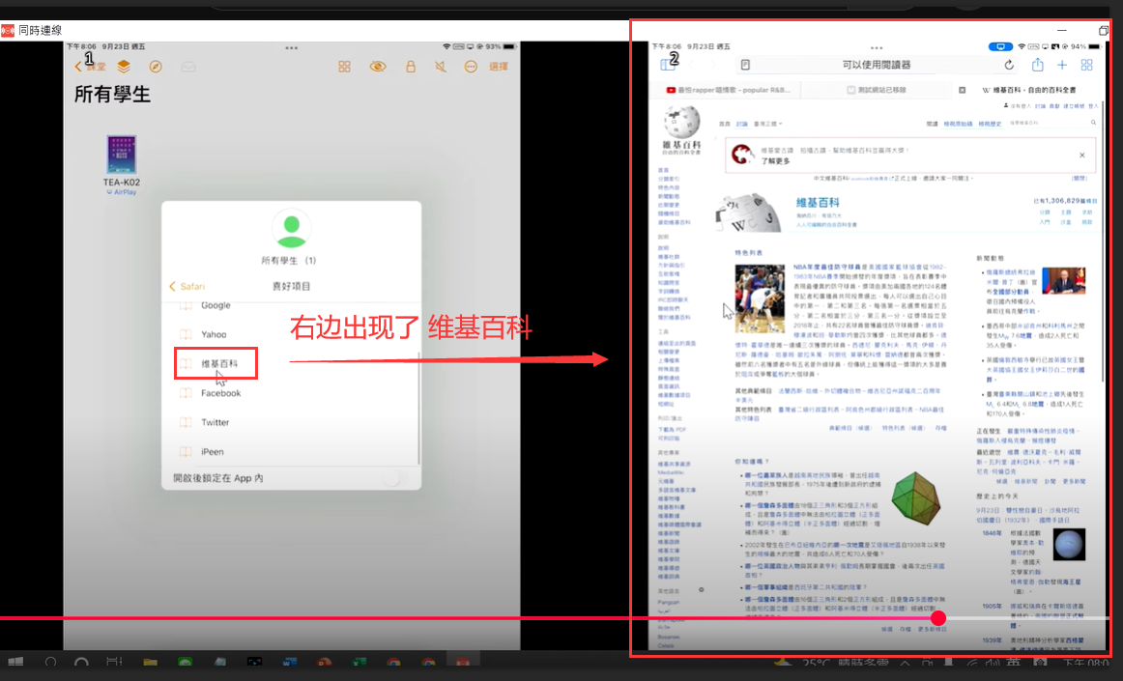Enable the 開啟後鎖定在 App 內 switch
Viewport: 1123px width, 681px height.
click(x=393, y=478)
